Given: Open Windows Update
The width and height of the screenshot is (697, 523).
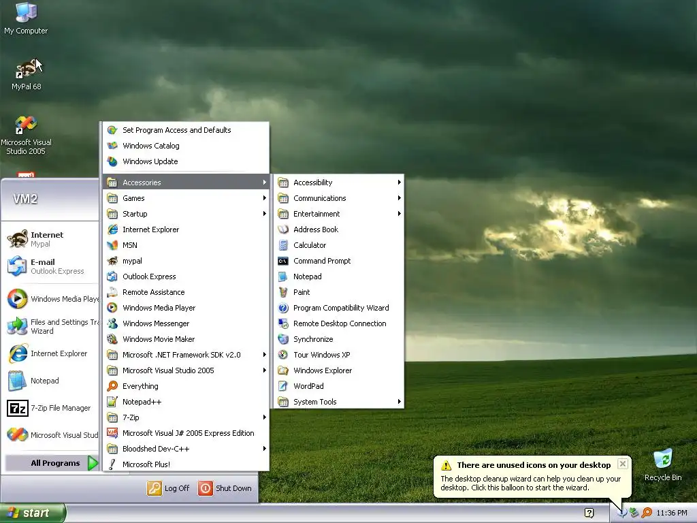Looking at the screenshot, I should pyautogui.click(x=186, y=161).
